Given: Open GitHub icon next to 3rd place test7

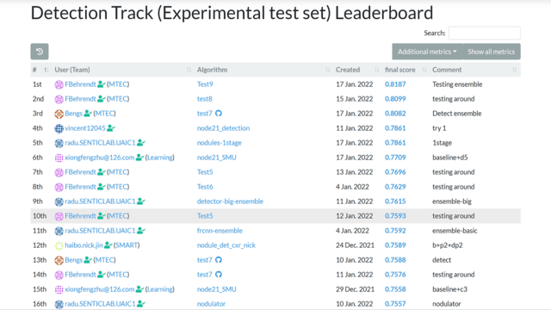Looking at the screenshot, I should (x=219, y=114).
